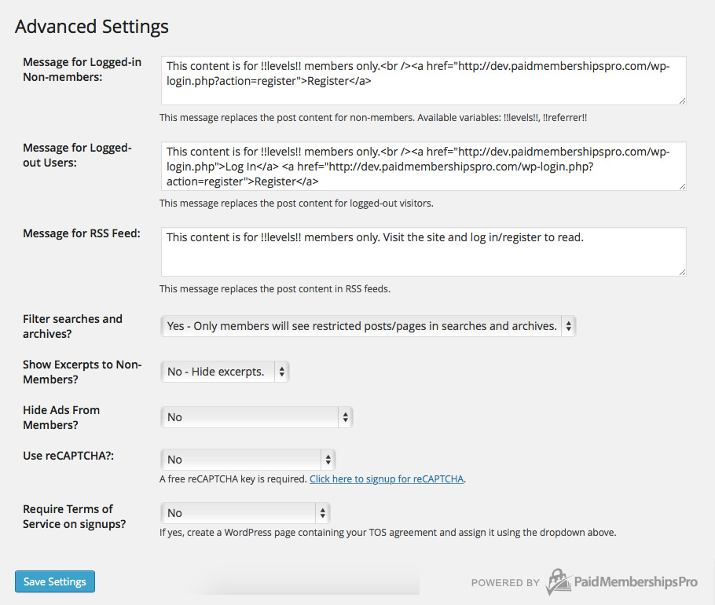Click the Advanced Settings heading
The image size is (715, 605).
click(x=92, y=26)
